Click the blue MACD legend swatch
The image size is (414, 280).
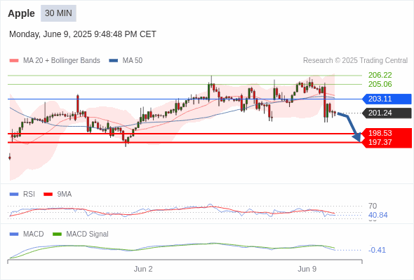pos(14,234)
